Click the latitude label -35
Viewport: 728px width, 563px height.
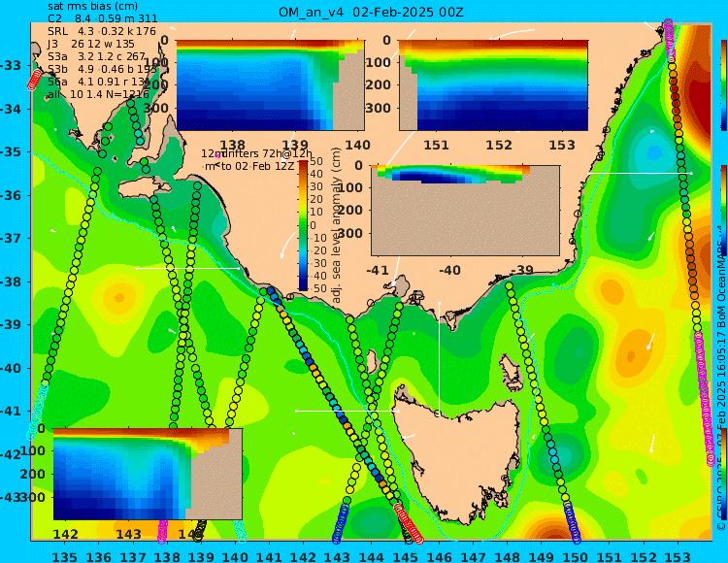(11, 151)
